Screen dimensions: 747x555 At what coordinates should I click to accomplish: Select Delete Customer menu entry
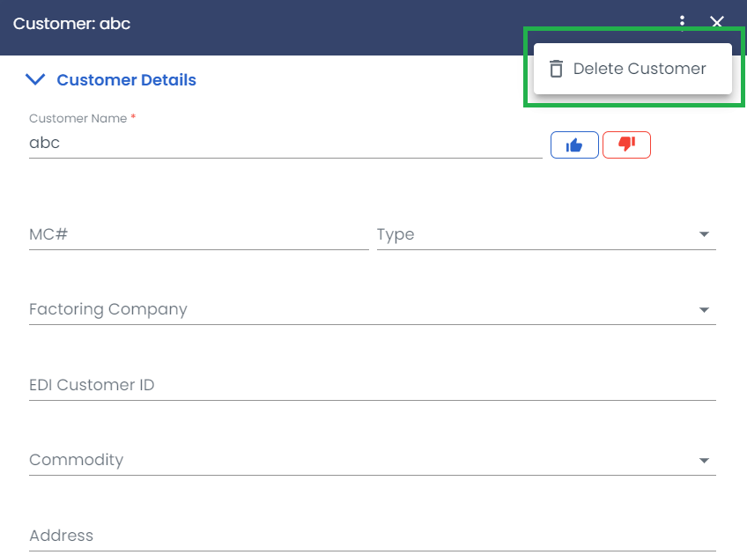pos(632,69)
